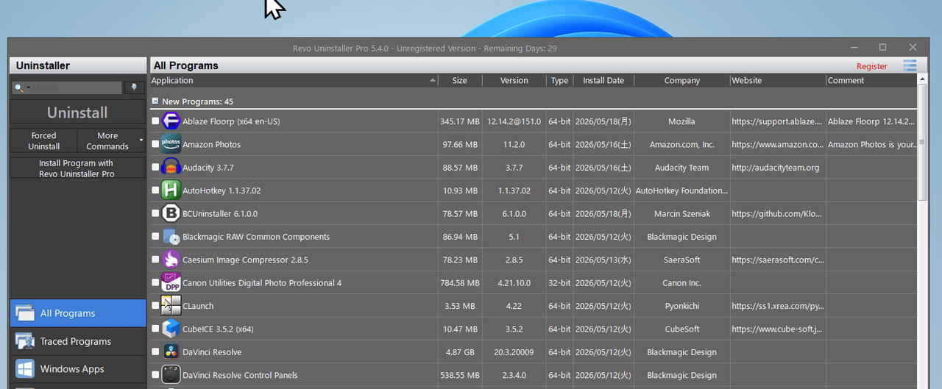The width and height of the screenshot is (942, 389).
Task: Select the All Programs tab
Action: click(x=78, y=313)
